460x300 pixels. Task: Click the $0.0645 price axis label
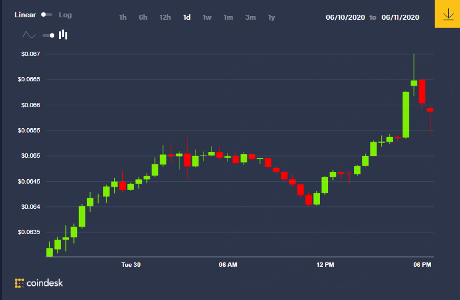[x=29, y=182]
